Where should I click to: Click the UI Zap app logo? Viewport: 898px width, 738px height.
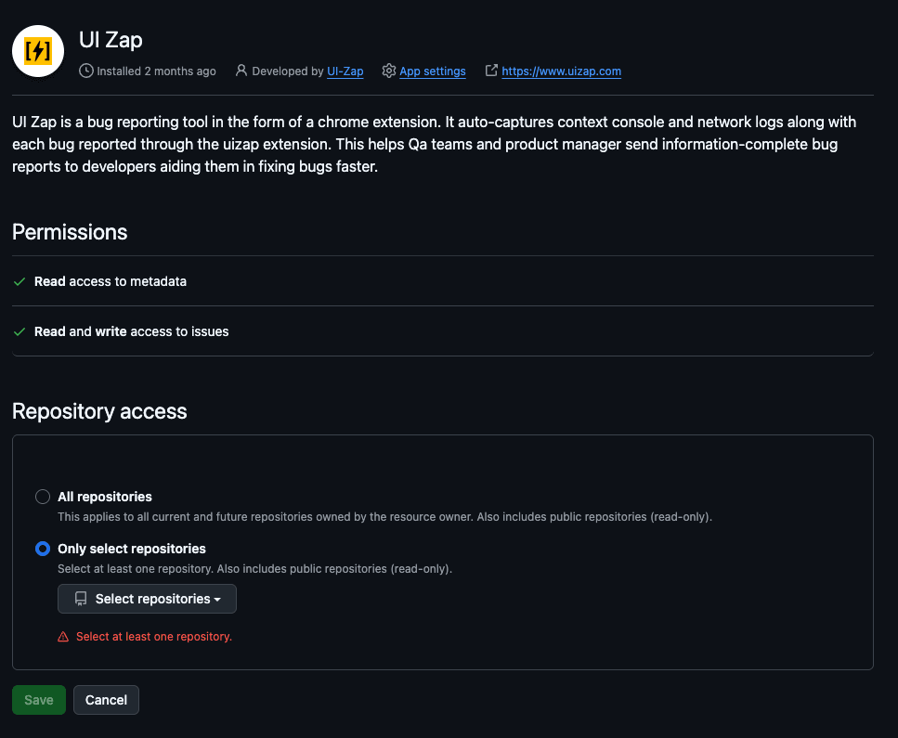[x=38, y=51]
